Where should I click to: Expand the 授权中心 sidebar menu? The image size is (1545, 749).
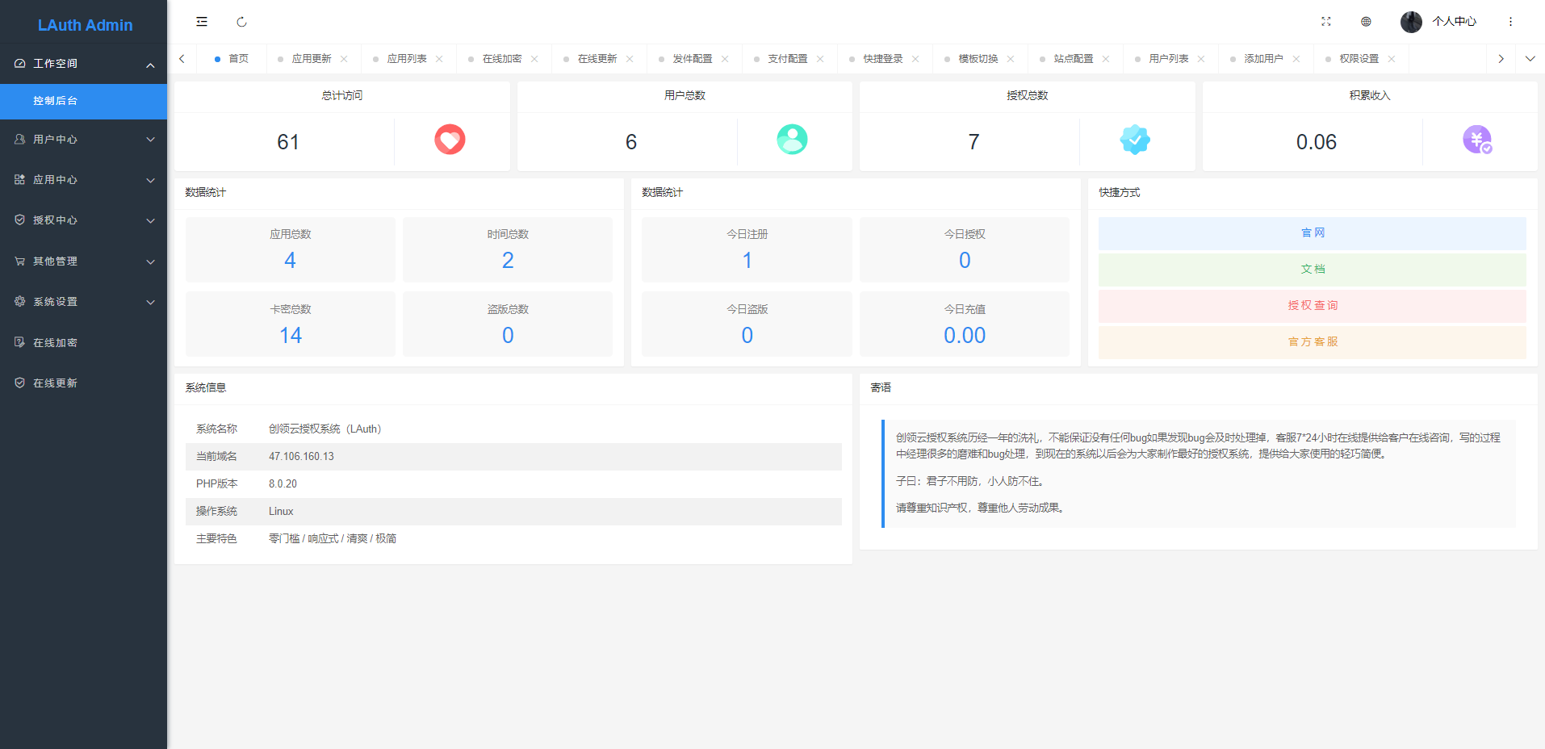[x=83, y=220]
